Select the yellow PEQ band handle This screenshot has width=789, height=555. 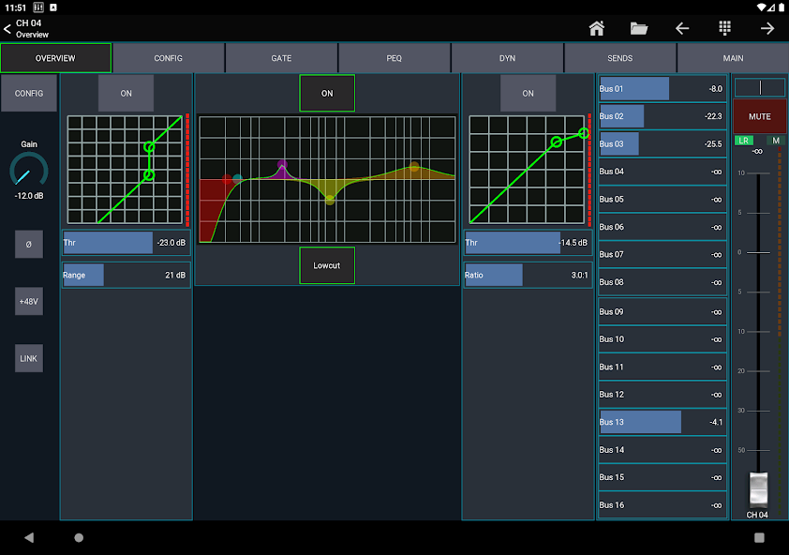tap(330, 200)
